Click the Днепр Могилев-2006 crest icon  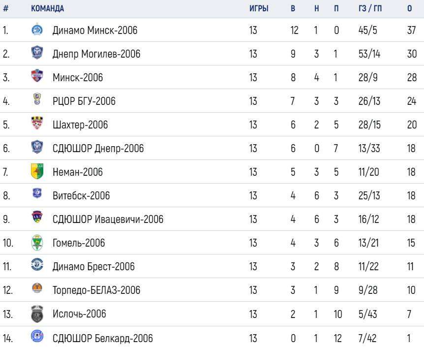pyautogui.click(x=37, y=53)
